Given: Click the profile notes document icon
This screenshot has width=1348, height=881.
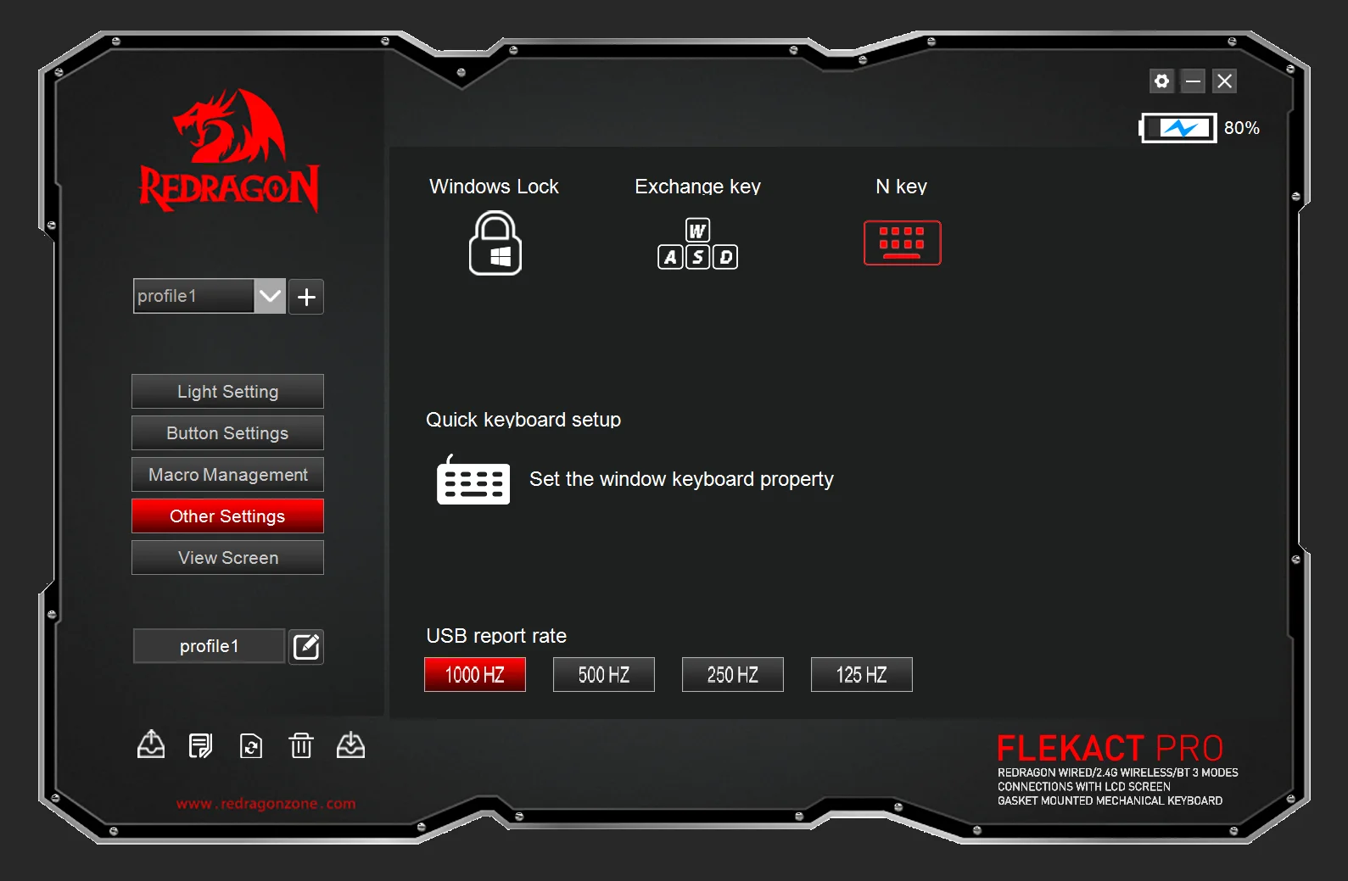Looking at the screenshot, I should [200, 745].
